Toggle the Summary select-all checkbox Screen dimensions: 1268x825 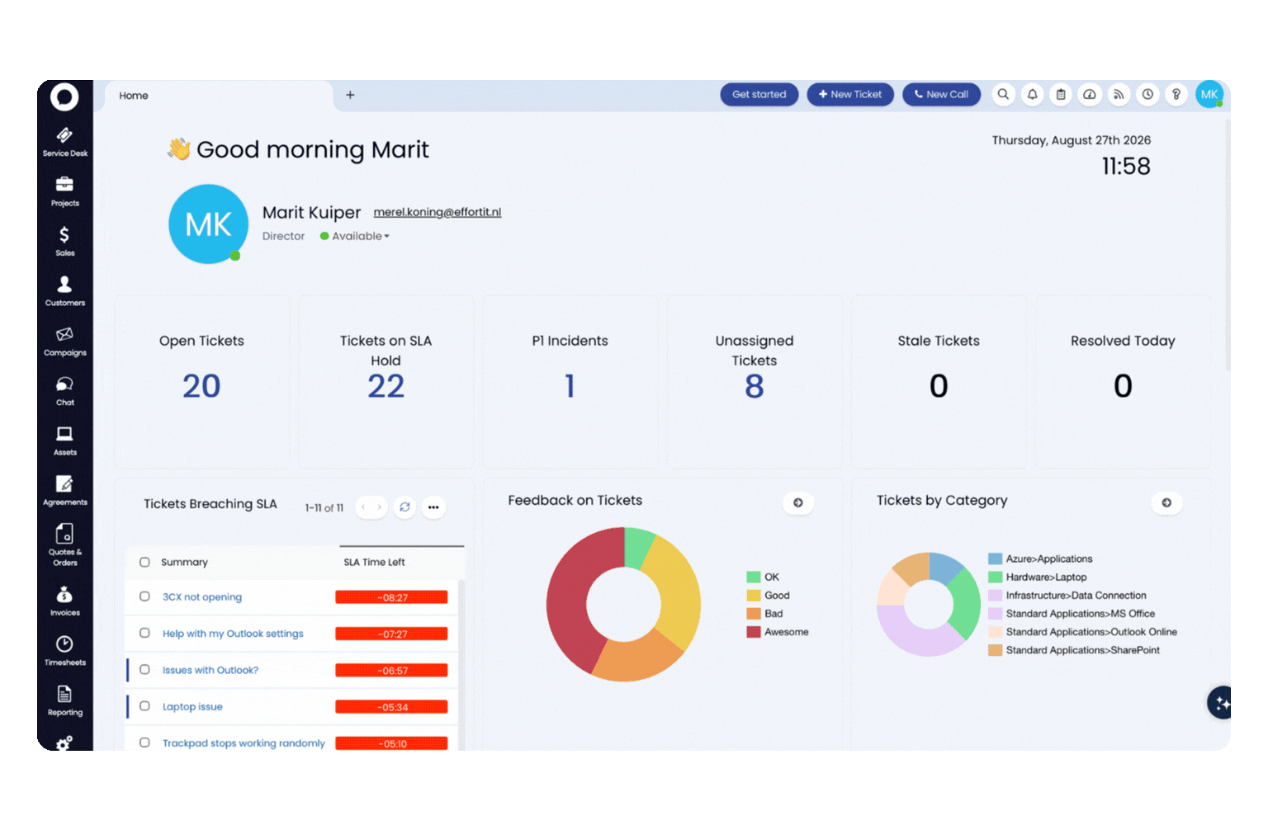tap(144, 562)
